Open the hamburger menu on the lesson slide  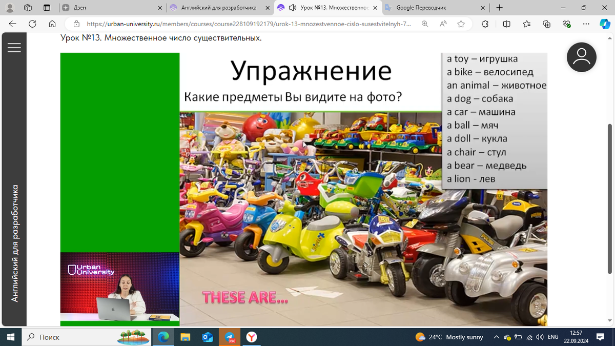coord(14,47)
